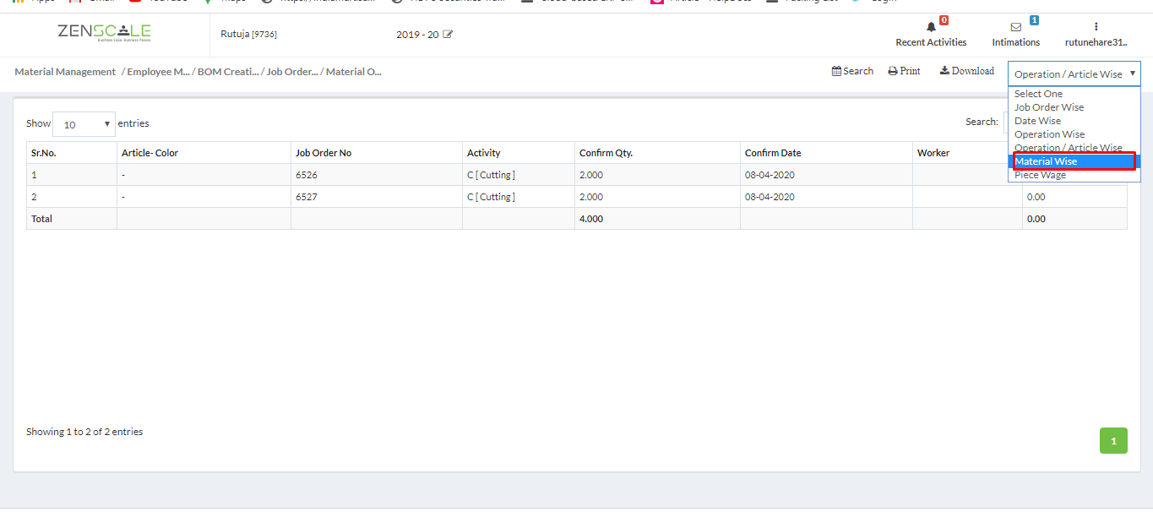
Task: Sort by Confirm Date column
Action: [x=827, y=153]
